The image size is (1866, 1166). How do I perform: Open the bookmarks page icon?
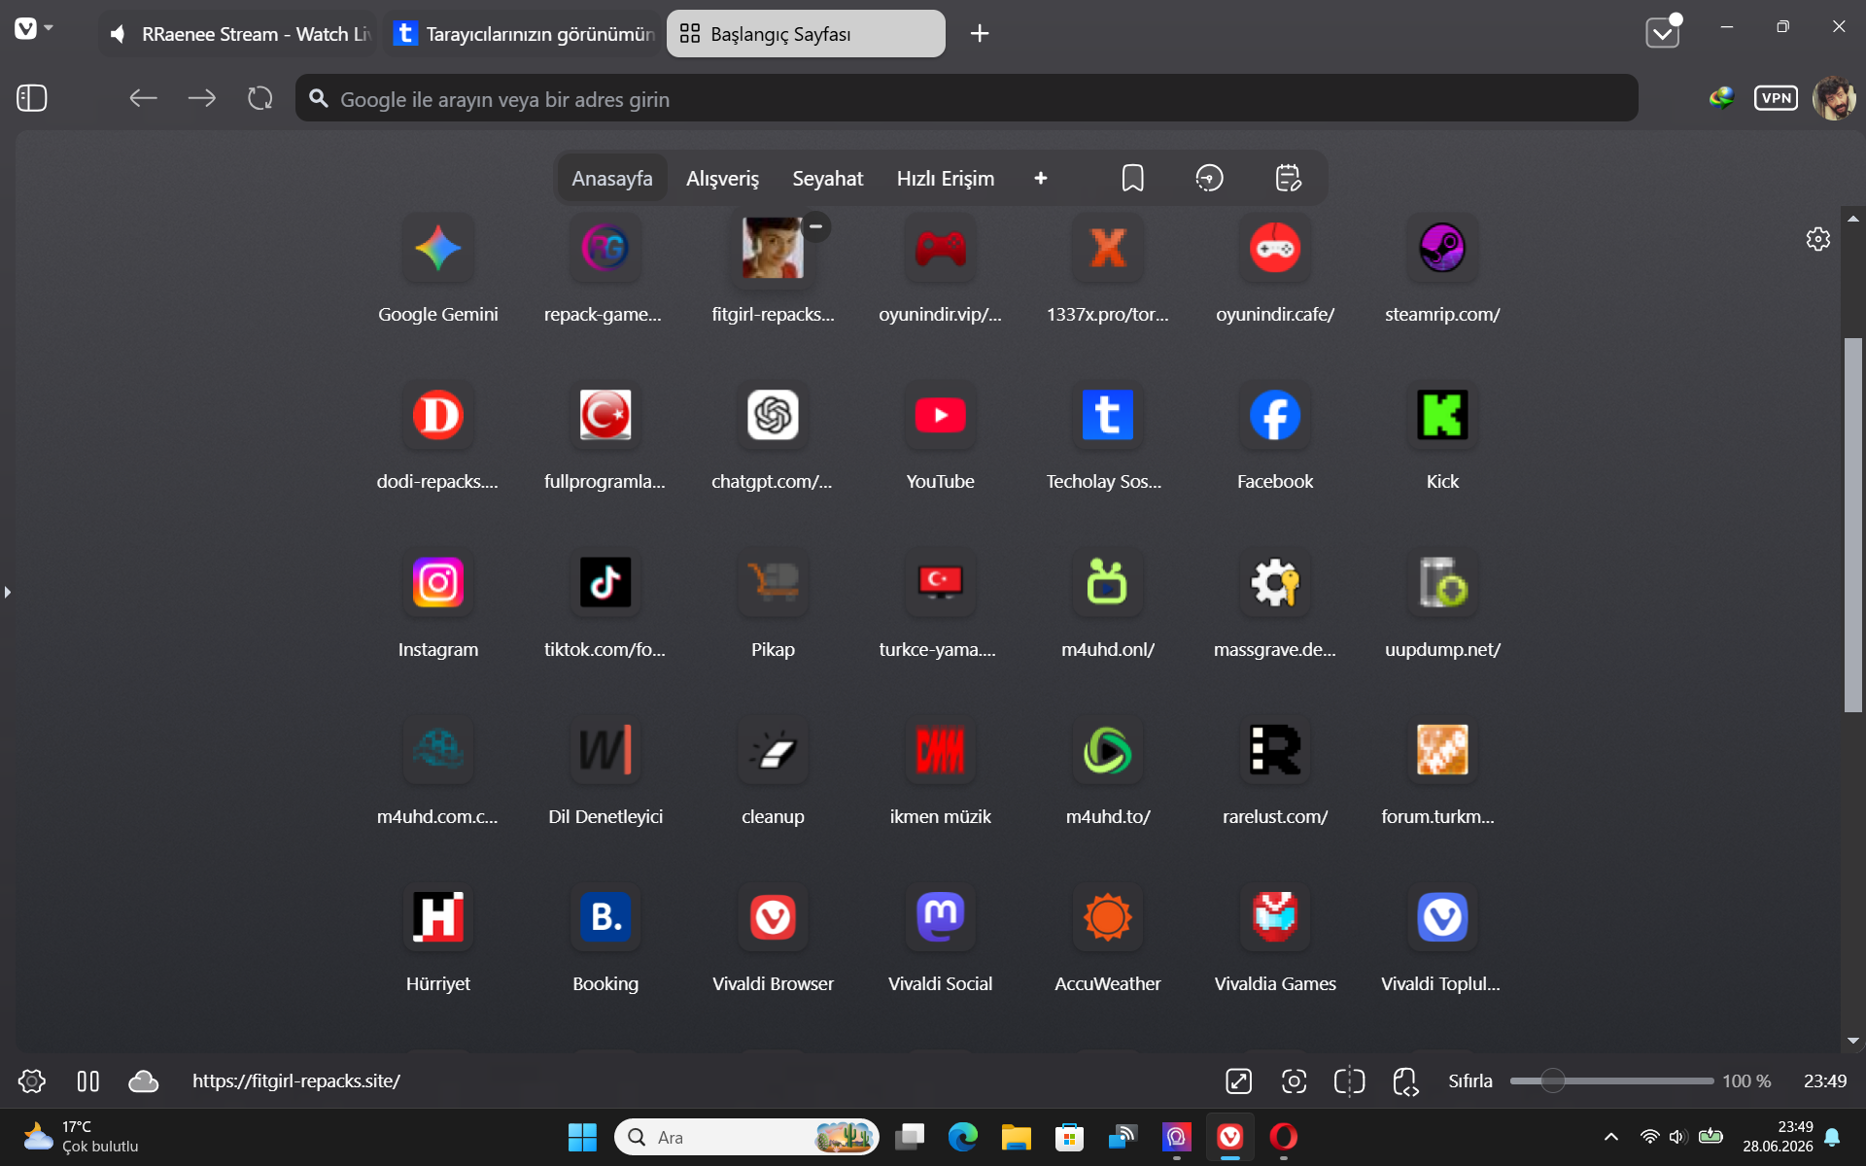[1132, 179]
